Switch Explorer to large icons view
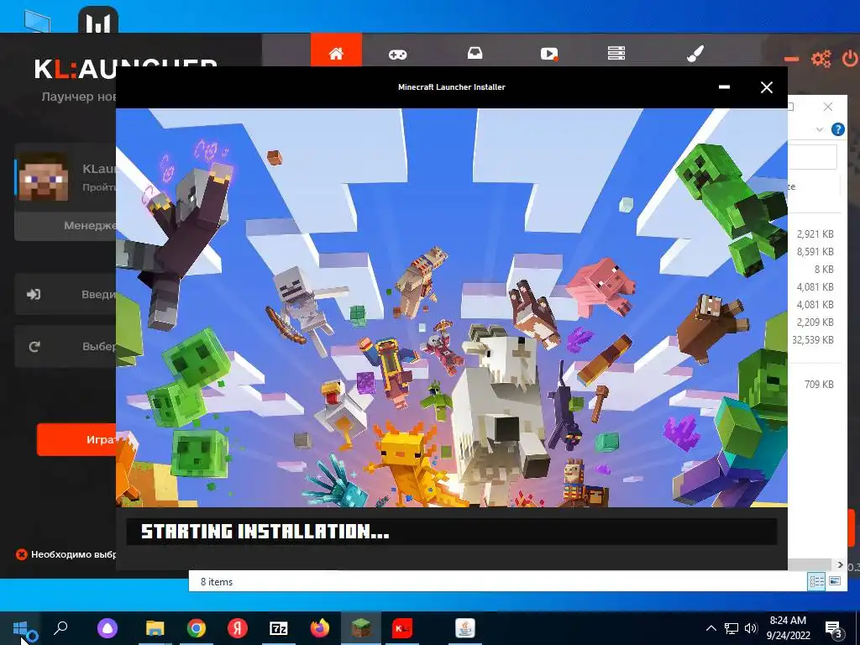The image size is (860, 645). (x=835, y=581)
